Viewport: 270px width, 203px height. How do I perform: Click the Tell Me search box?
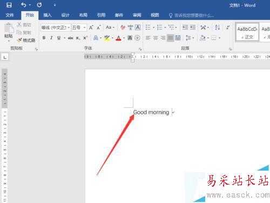click(191, 16)
